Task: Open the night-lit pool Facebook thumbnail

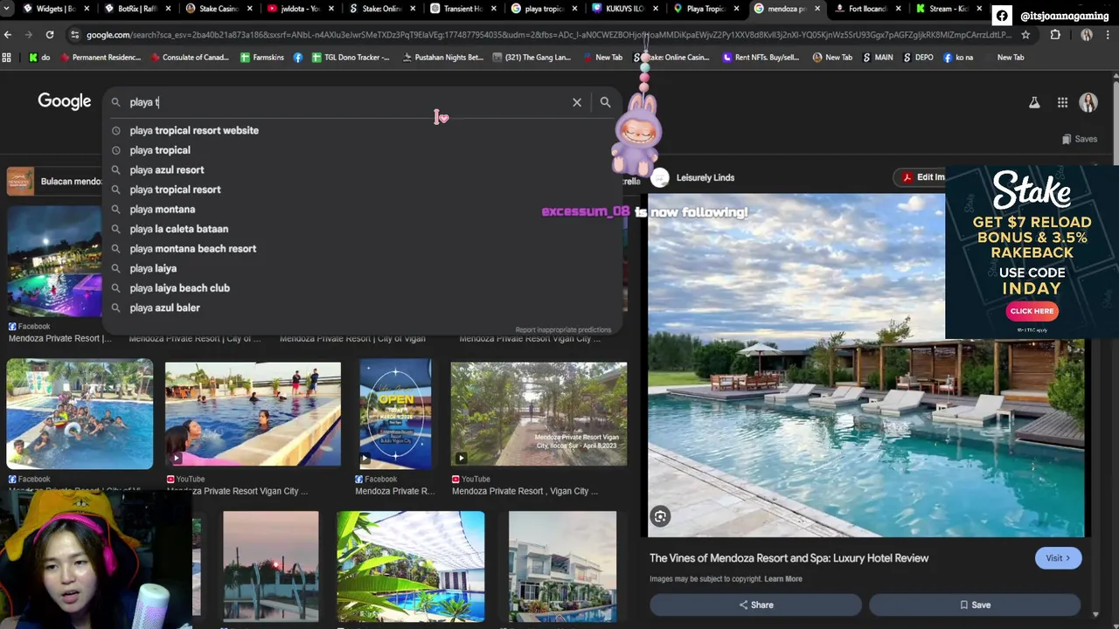Action: click(x=54, y=261)
